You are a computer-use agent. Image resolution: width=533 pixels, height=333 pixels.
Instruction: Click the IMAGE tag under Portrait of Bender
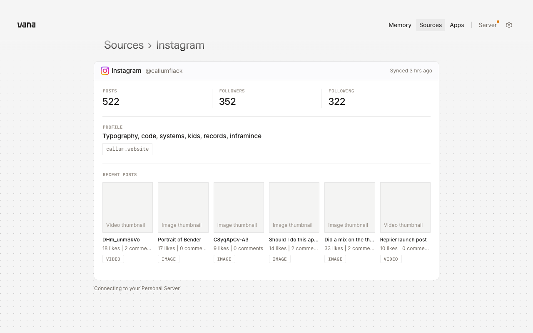point(169,259)
